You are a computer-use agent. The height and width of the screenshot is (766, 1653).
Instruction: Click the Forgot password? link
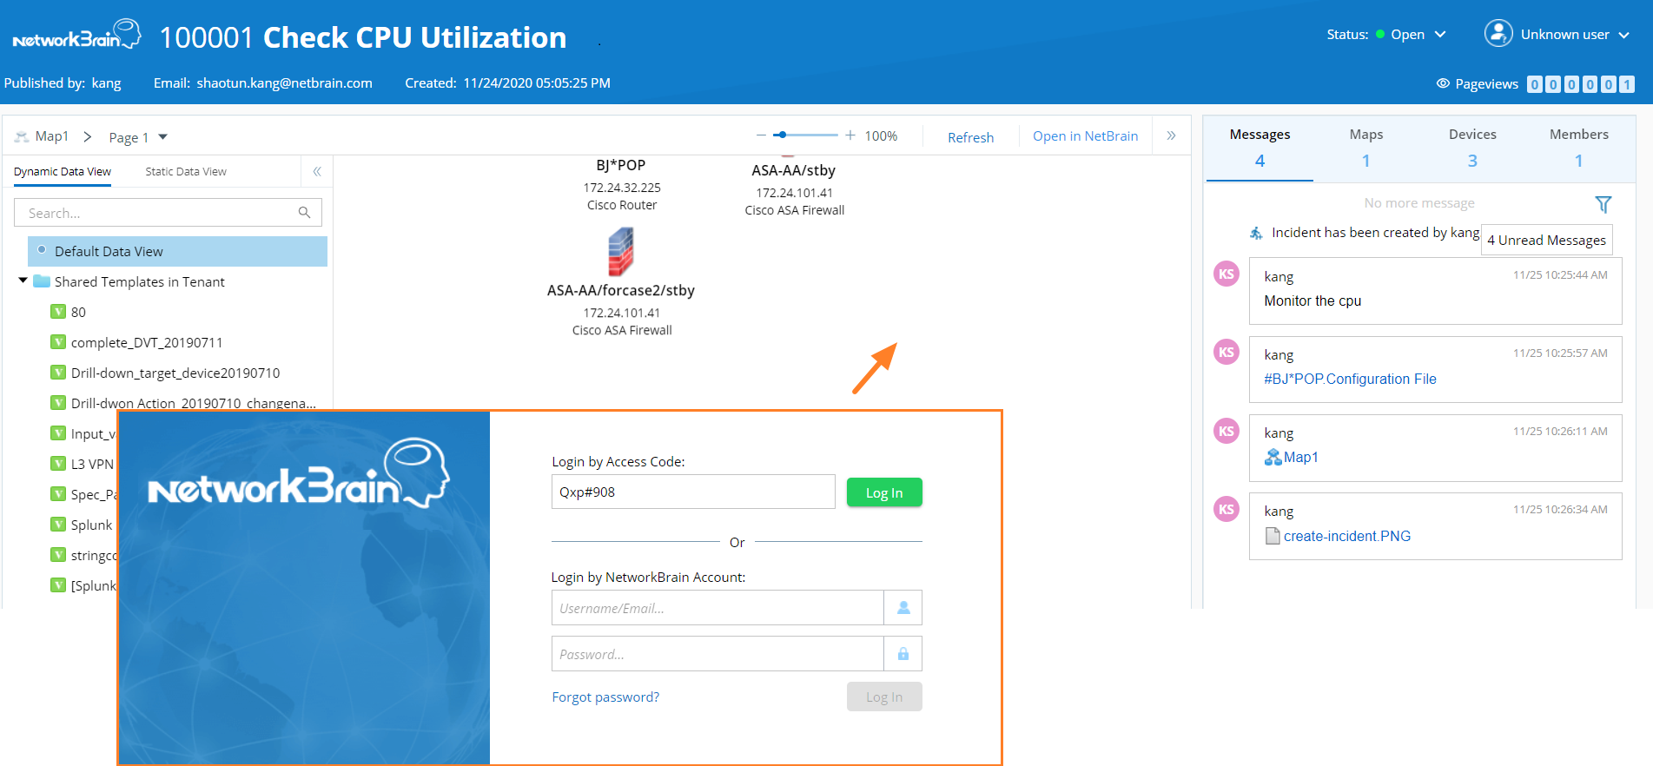tap(605, 697)
